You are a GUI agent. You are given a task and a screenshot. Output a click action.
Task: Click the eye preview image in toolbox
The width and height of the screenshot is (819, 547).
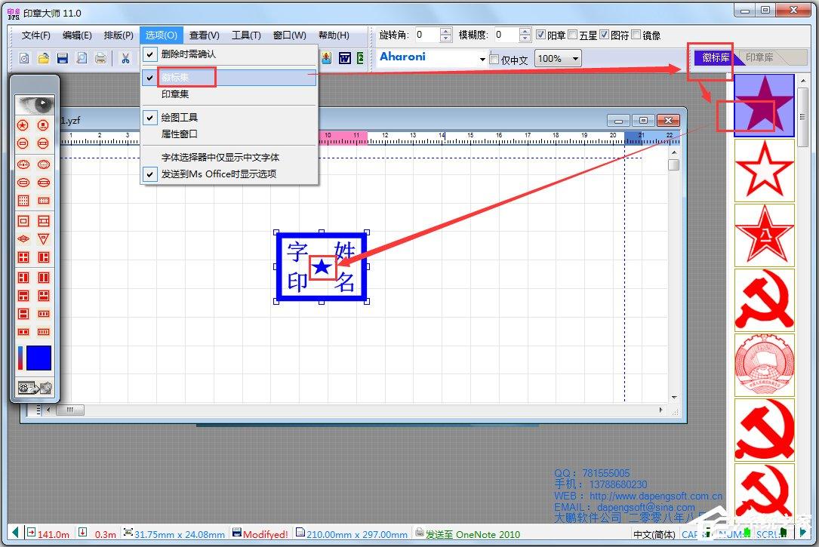point(35,105)
